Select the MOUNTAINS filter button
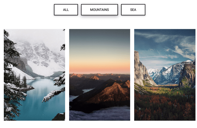This screenshot has width=197, height=128. 99,10
